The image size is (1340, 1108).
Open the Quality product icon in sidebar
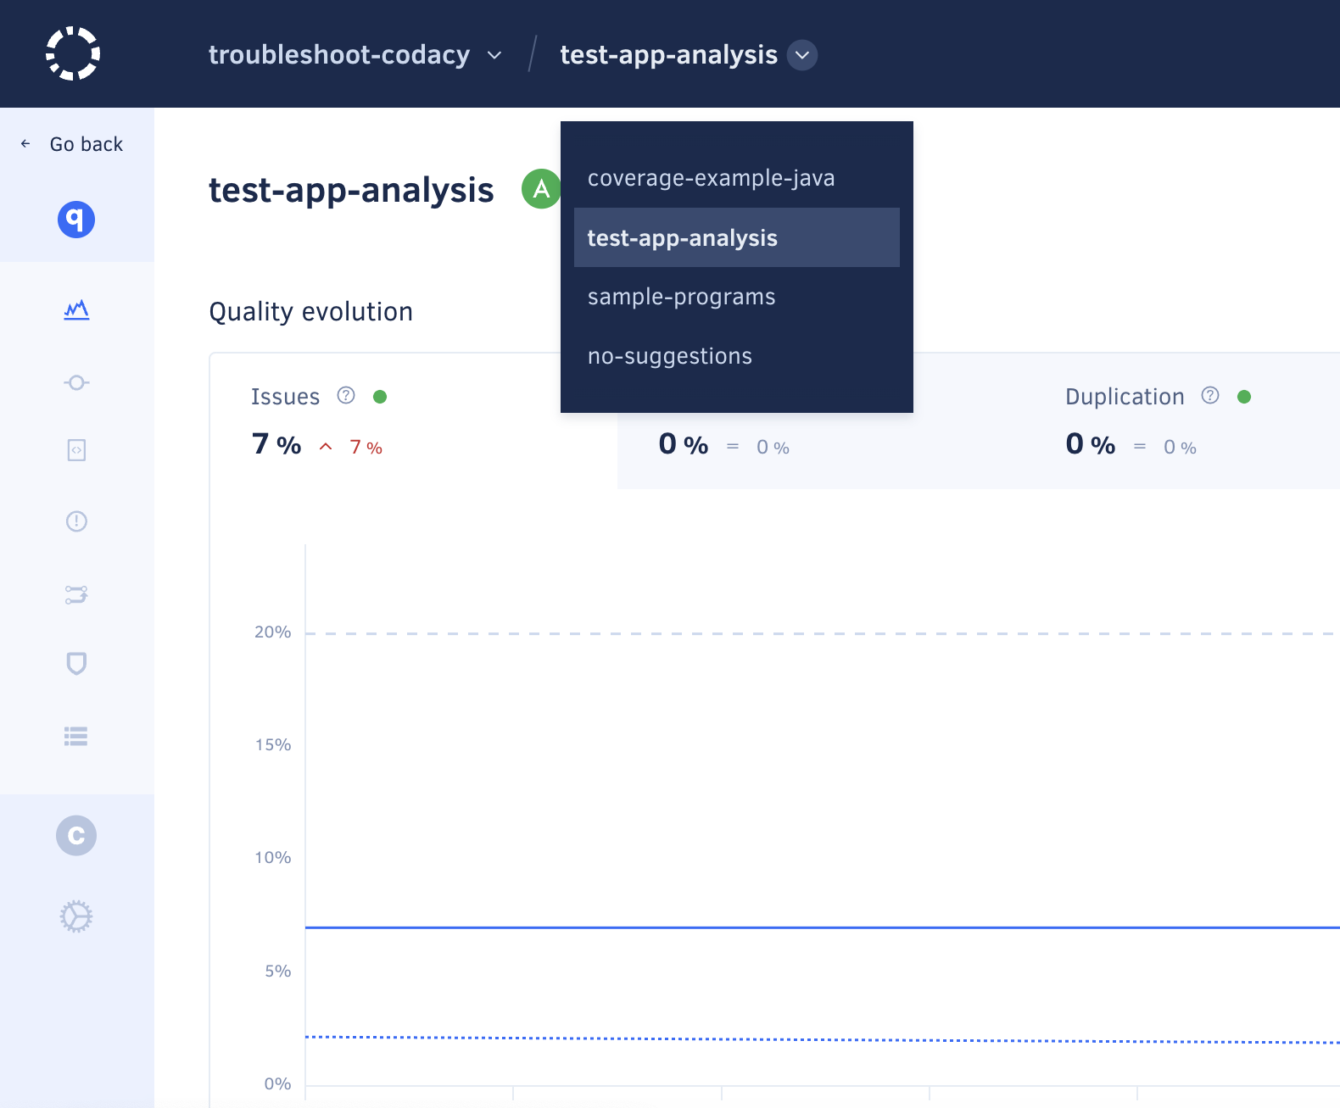[x=76, y=220]
